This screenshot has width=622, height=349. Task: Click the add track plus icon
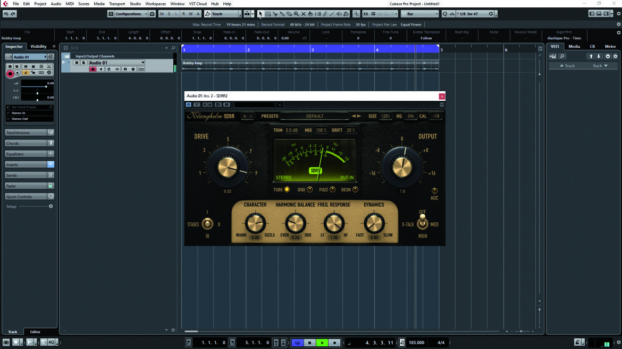tap(166, 48)
